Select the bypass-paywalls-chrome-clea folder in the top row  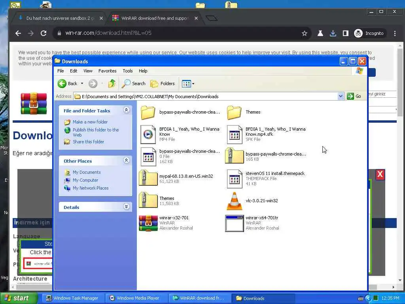pyautogui.click(x=148, y=112)
